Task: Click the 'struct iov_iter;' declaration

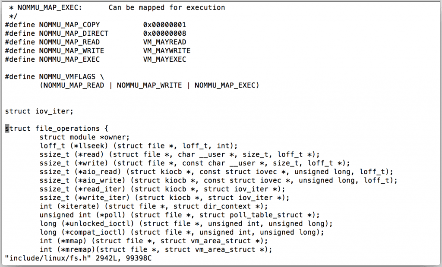Action: coord(39,111)
